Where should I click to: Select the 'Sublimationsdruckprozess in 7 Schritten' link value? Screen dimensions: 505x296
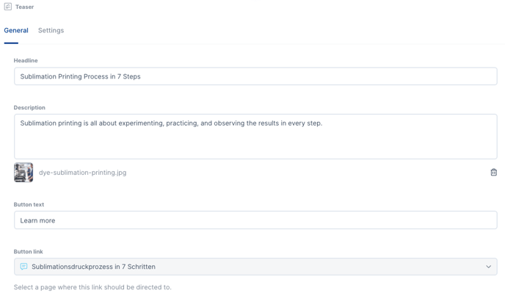(x=93, y=267)
